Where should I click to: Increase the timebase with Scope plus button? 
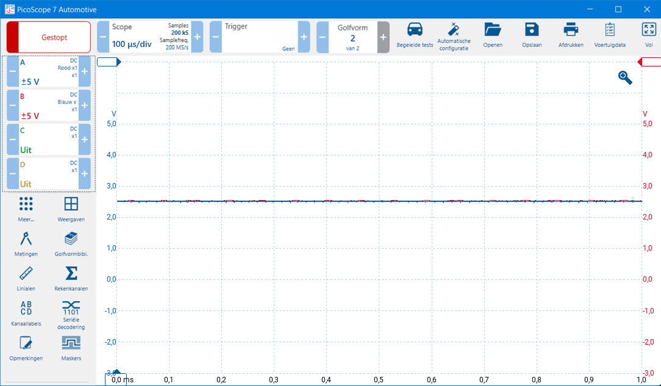[197, 37]
